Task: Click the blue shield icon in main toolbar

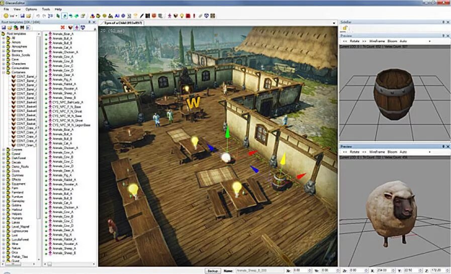Action: click(x=207, y=16)
